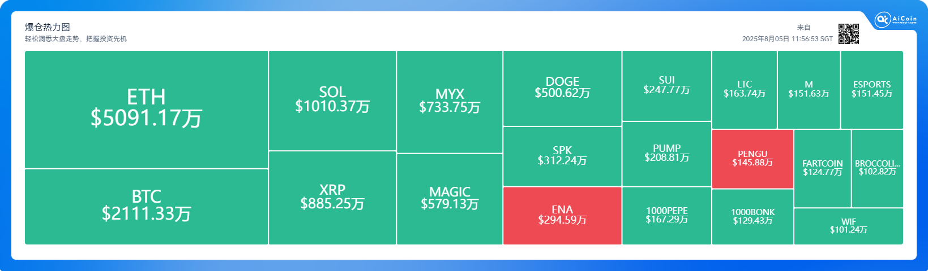Open the SPK heatmap block
The width and height of the screenshot is (928, 271).
[x=562, y=156]
